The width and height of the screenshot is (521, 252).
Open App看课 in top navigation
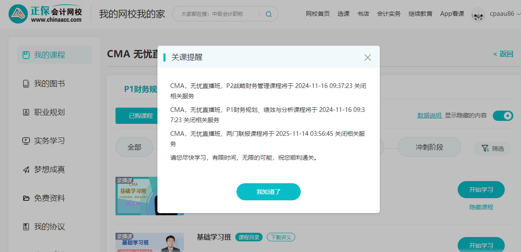(452, 14)
